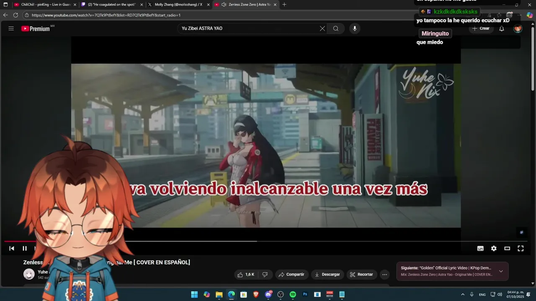Open Photoshop from the taskbar
536x301 pixels.
pos(305,294)
